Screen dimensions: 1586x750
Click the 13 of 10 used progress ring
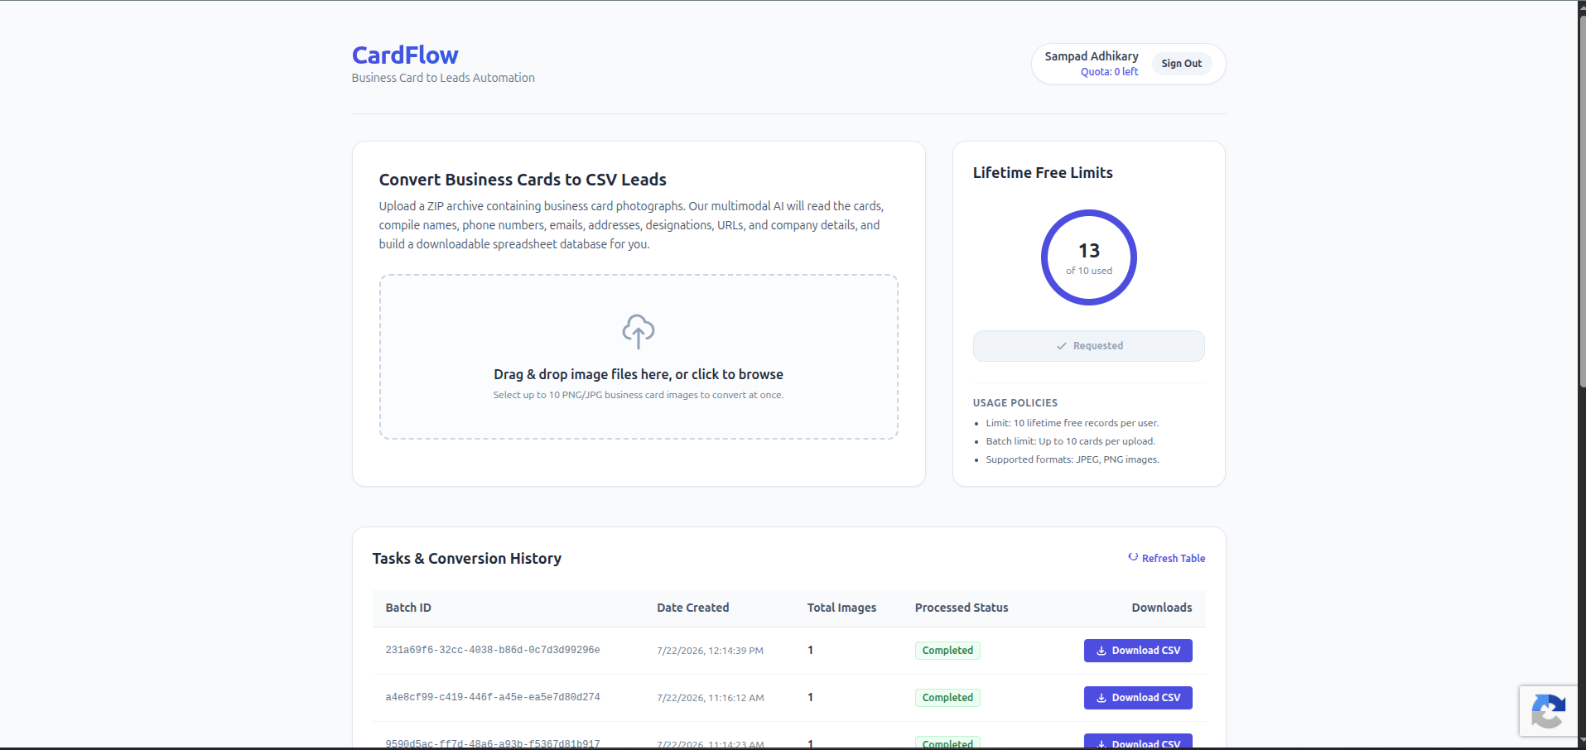pos(1088,257)
